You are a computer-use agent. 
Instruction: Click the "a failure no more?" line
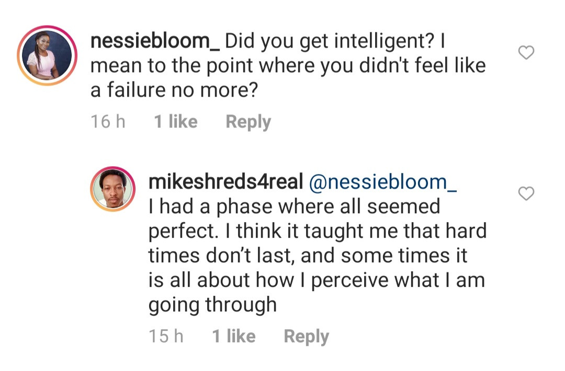(x=174, y=90)
